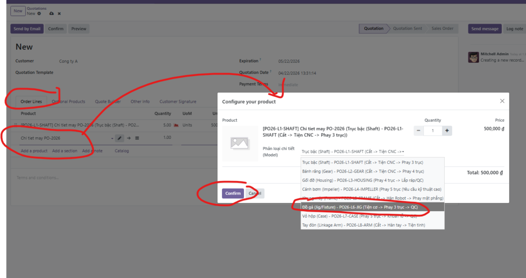Open the Phân loại chi tiết model dropdown
The height and width of the screenshot is (278, 526).
[x=352, y=152]
